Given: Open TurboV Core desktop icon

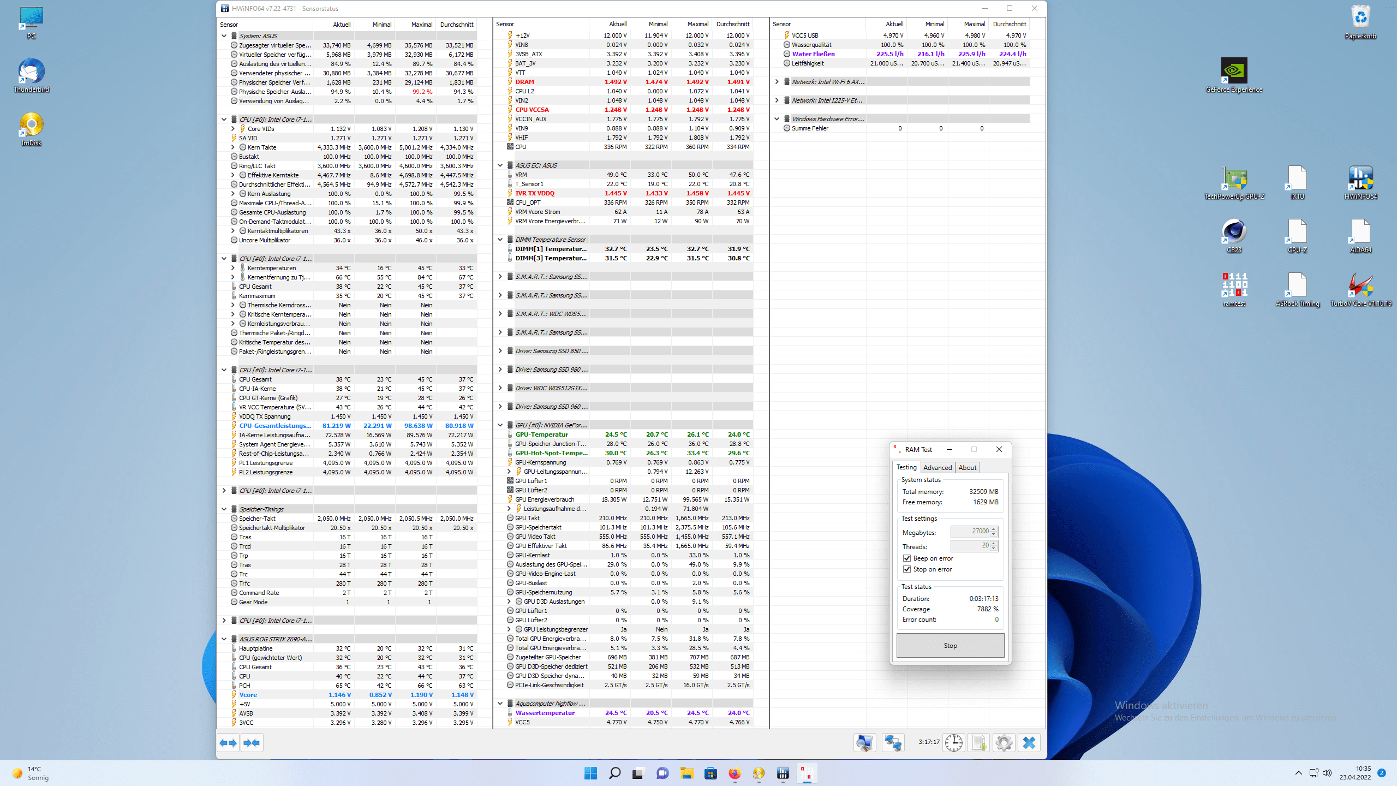Looking at the screenshot, I should (x=1360, y=290).
